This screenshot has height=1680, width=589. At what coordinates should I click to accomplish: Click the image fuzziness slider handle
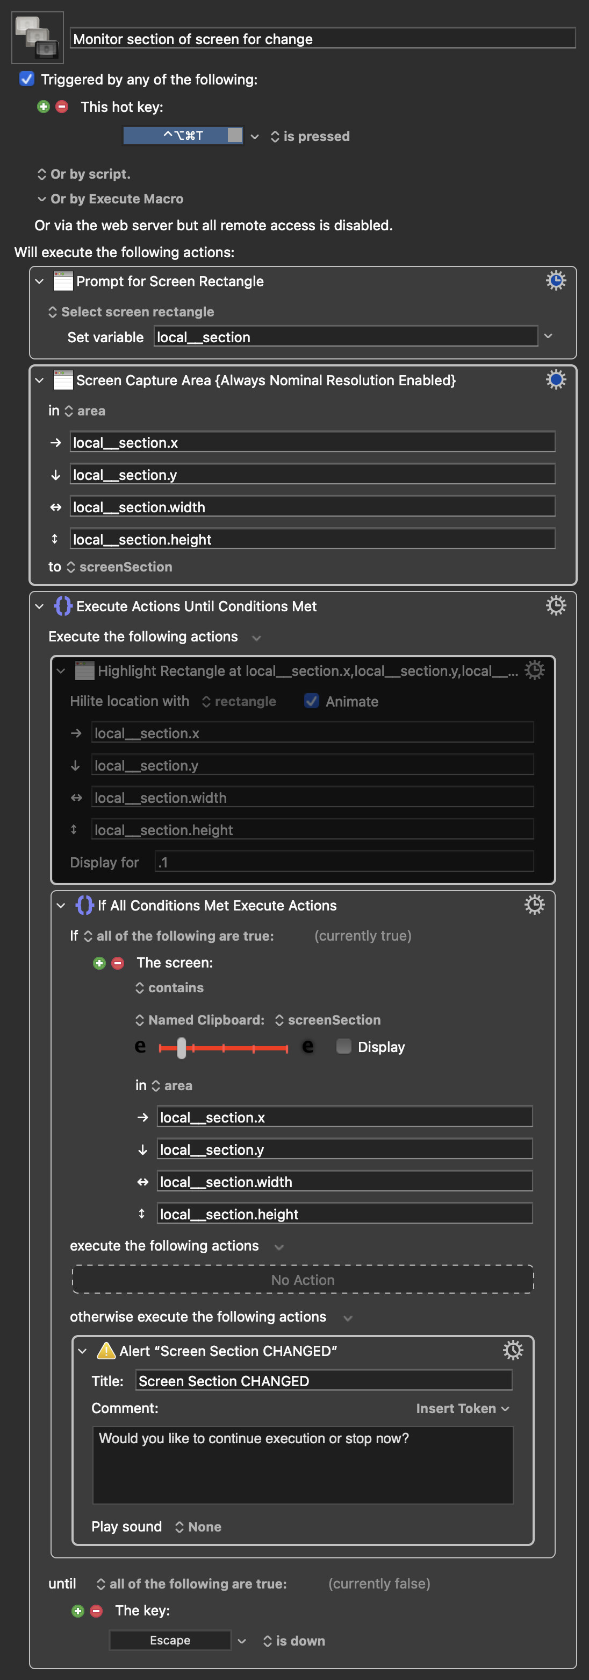[x=181, y=1047]
